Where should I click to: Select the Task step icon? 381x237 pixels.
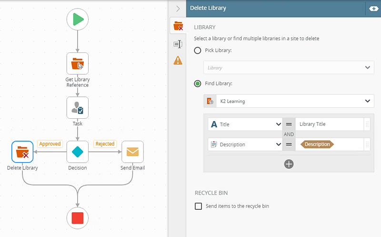point(77,108)
